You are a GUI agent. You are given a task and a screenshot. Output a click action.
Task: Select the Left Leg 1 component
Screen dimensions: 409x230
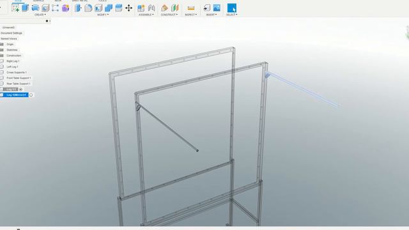point(12,66)
